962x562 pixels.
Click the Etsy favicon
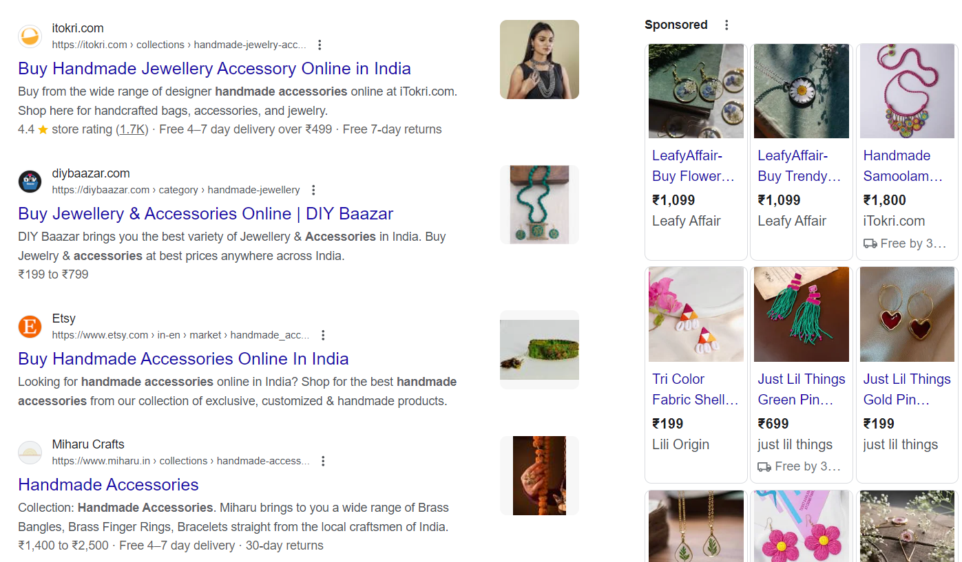30,327
